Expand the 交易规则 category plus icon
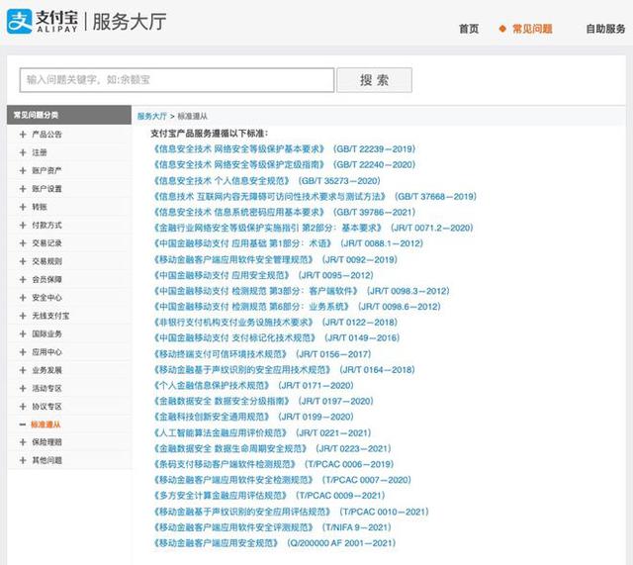The image size is (633, 565). [23, 261]
